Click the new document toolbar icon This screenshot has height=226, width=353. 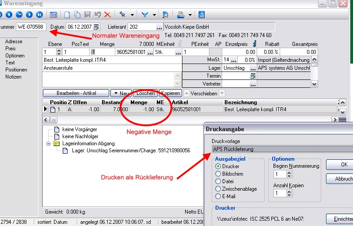67,15
